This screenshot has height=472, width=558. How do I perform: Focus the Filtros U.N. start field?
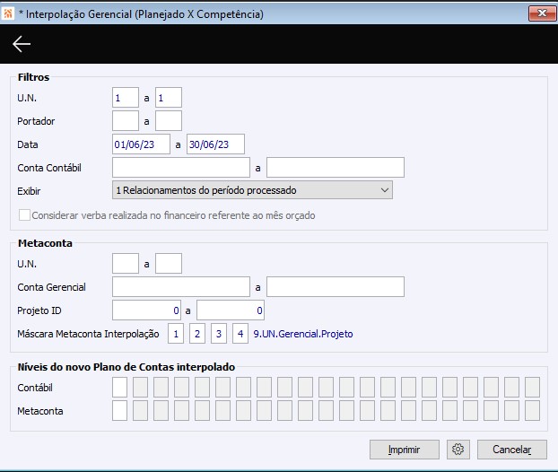tap(126, 98)
